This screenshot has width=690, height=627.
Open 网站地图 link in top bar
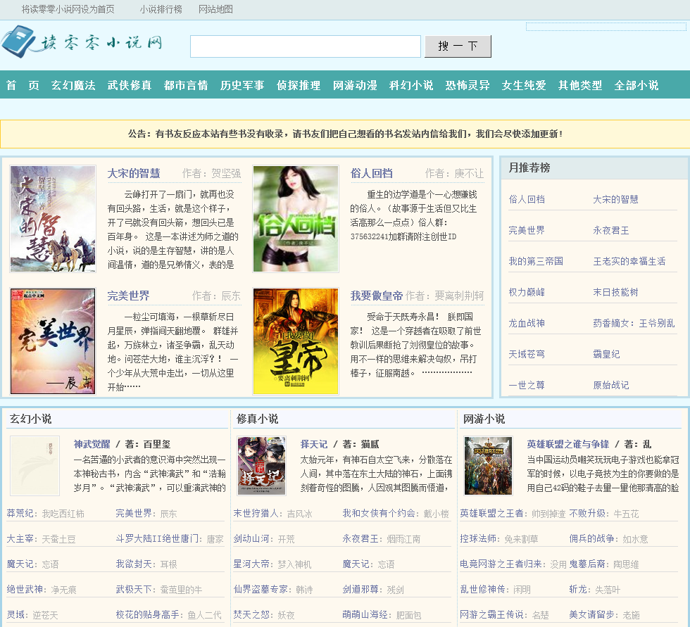pyautogui.click(x=215, y=9)
